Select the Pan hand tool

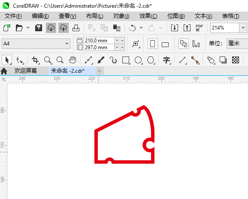coord(73,60)
